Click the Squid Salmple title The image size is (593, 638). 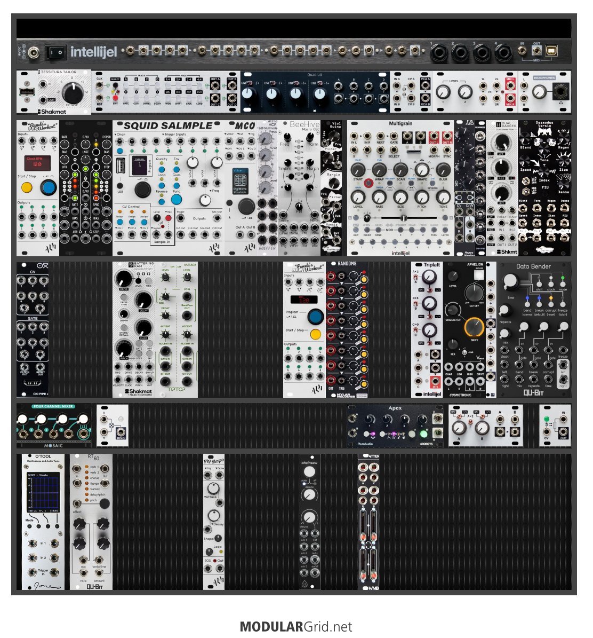tap(168, 125)
